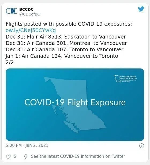The width and height of the screenshot is (150, 165).
Task: Click the Twitter bird logo
Action: tap(141, 9)
